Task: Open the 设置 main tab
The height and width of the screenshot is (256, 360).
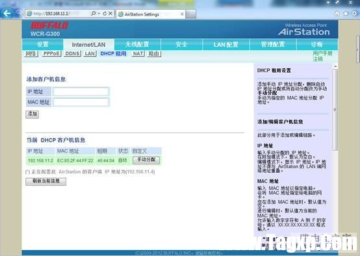Action: point(43,45)
